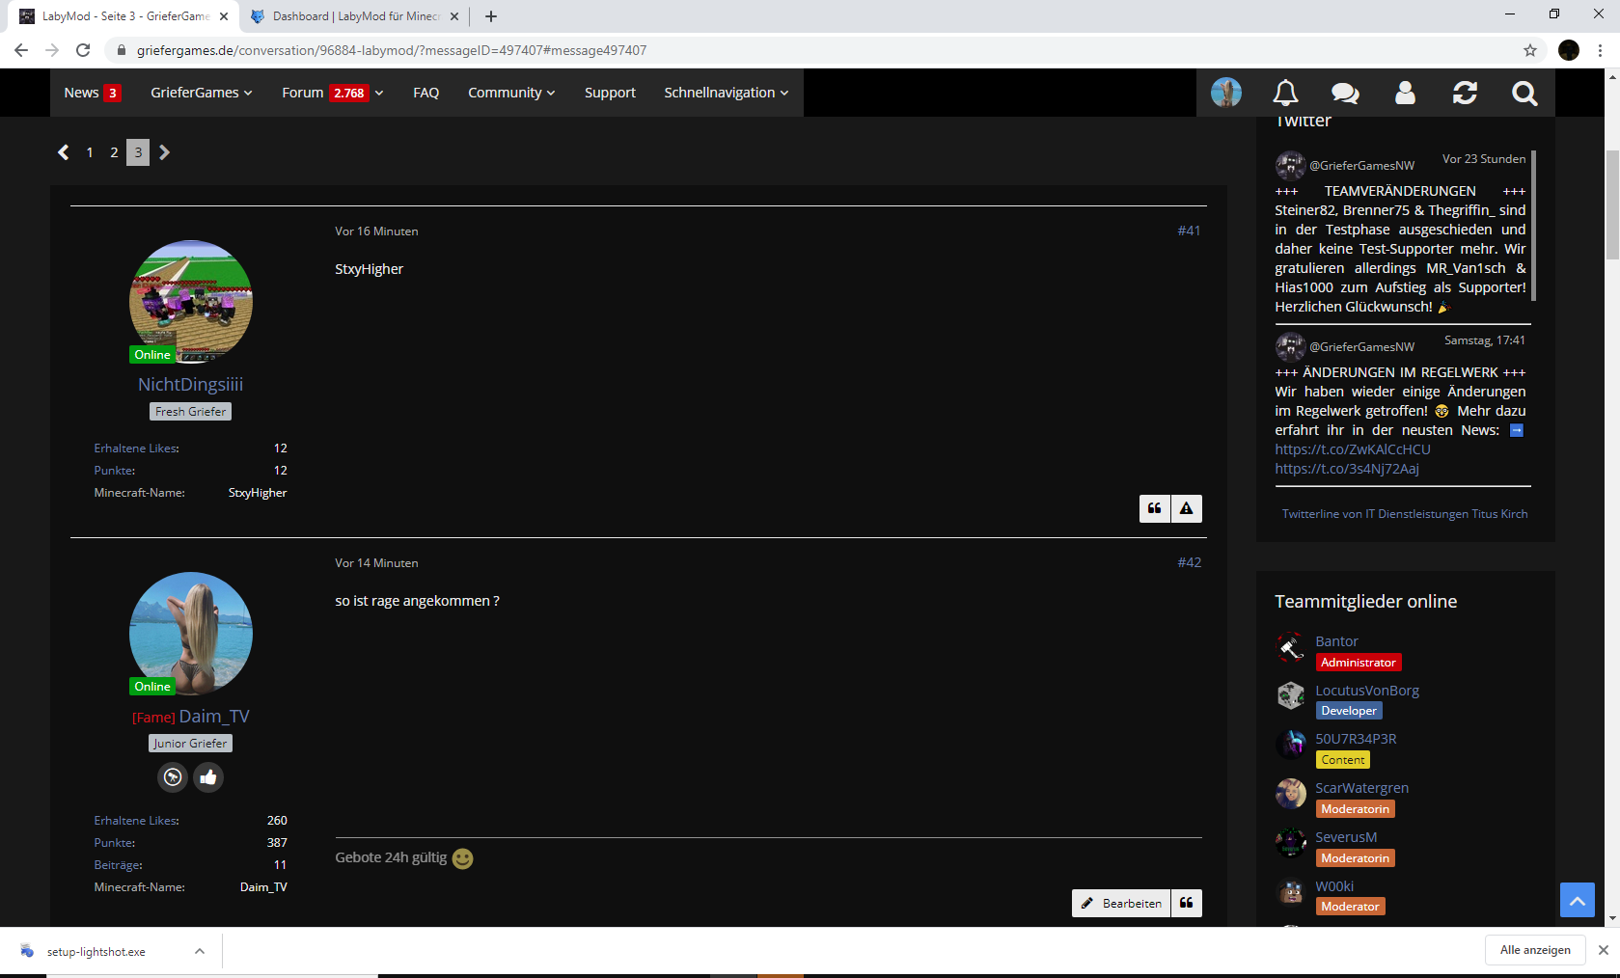Click thumbs-up trophy icon under Daim_TV
Image resolution: width=1620 pixels, height=978 pixels.
(x=208, y=777)
